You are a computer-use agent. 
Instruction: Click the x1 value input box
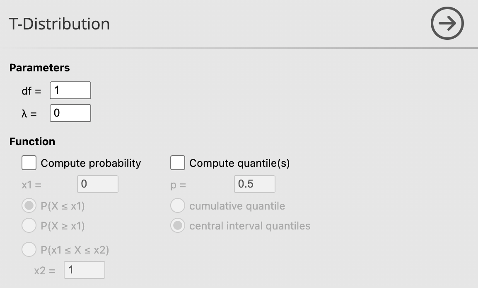point(97,184)
